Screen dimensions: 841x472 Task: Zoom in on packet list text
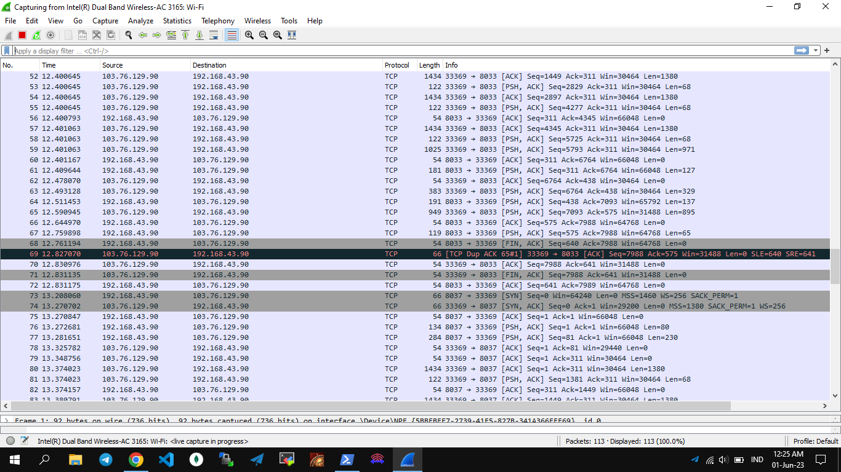click(x=249, y=36)
